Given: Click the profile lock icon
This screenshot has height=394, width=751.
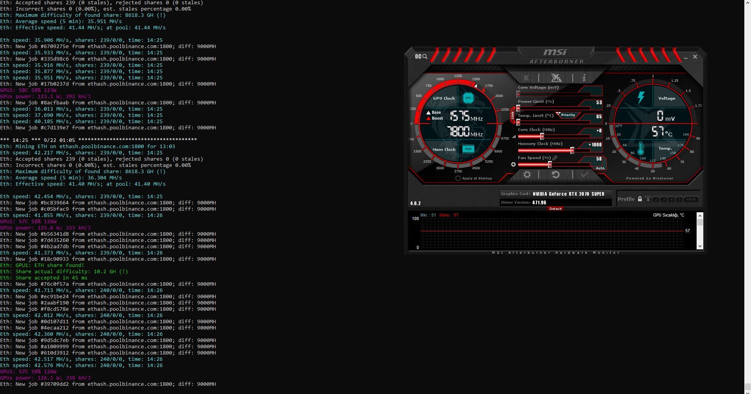Looking at the screenshot, I should (x=640, y=199).
